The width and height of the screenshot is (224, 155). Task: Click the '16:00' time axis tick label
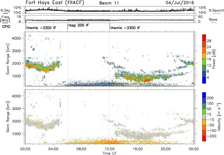pyautogui.click(x=137, y=149)
